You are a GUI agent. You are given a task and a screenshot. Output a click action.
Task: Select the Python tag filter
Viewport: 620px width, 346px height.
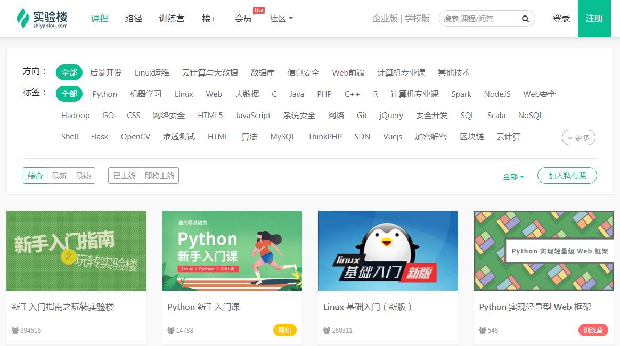coord(104,94)
